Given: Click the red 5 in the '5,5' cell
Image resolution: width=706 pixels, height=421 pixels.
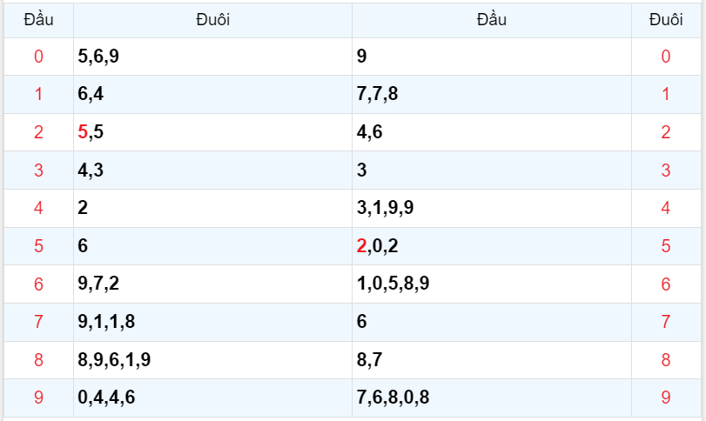Looking at the screenshot, I should coord(83,132).
